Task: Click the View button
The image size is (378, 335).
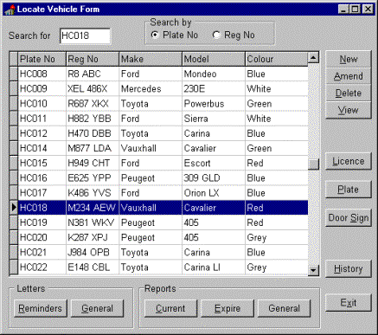Action: point(349,110)
